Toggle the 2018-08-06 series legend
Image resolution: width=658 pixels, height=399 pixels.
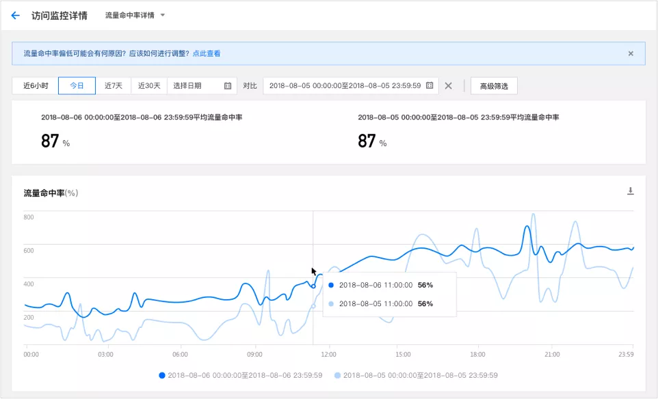241,376
